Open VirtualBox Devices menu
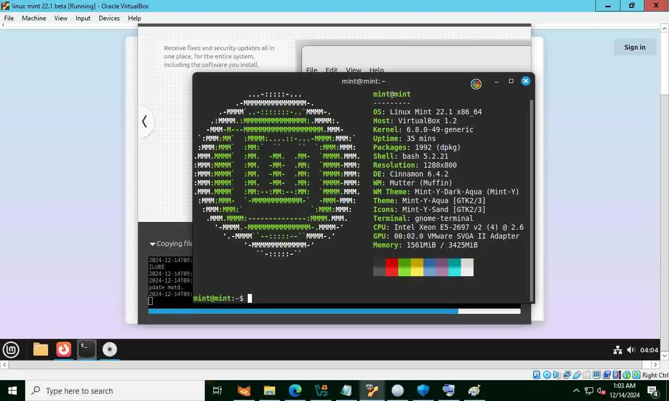The height and width of the screenshot is (401, 669). pos(109,18)
